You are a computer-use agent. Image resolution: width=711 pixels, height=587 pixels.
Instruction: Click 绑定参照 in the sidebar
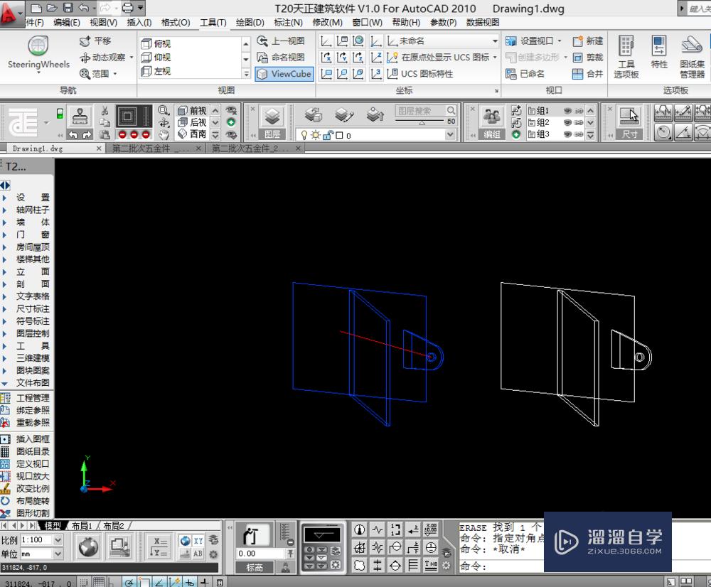[26, 410]
